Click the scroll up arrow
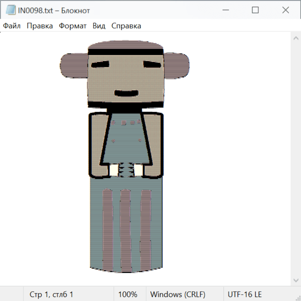 [x=296, y=38]
